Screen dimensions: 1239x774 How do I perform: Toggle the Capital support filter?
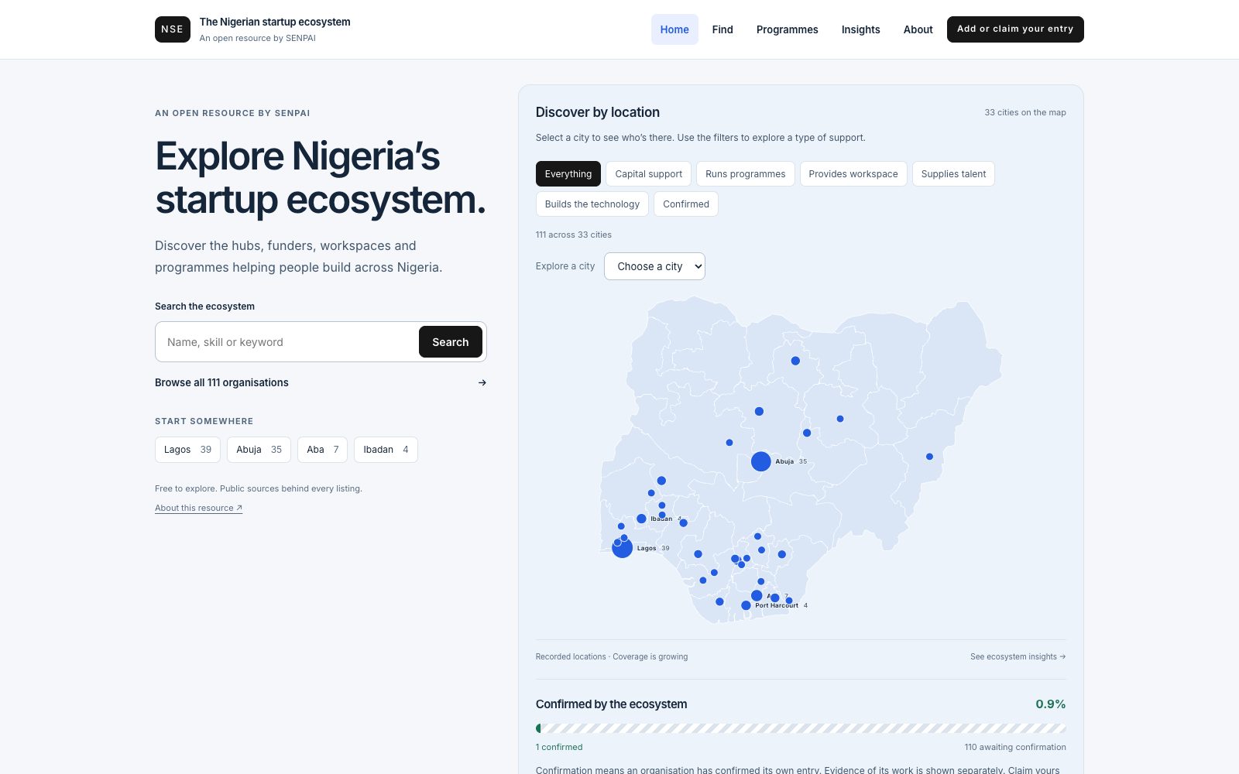(x=648, y=173)
